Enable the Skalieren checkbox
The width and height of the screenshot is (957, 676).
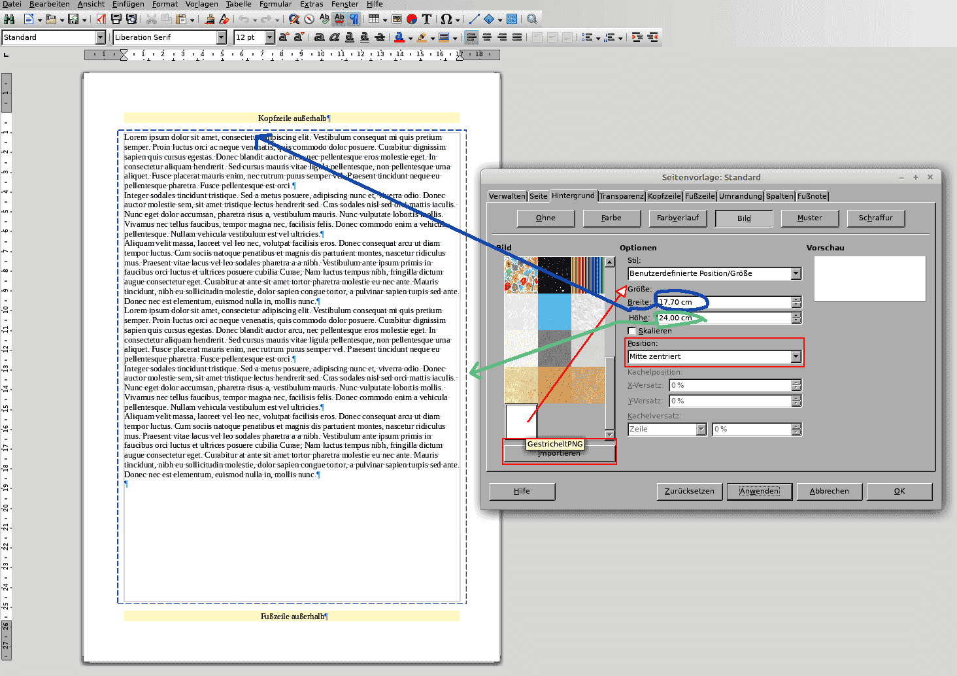pyautogui.click(x=631, y=331)
